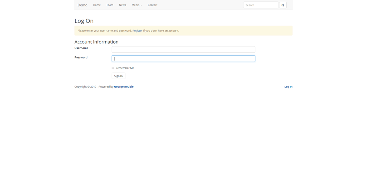Click the Log In footer link
Screen dimensions: 367x181
288,87
